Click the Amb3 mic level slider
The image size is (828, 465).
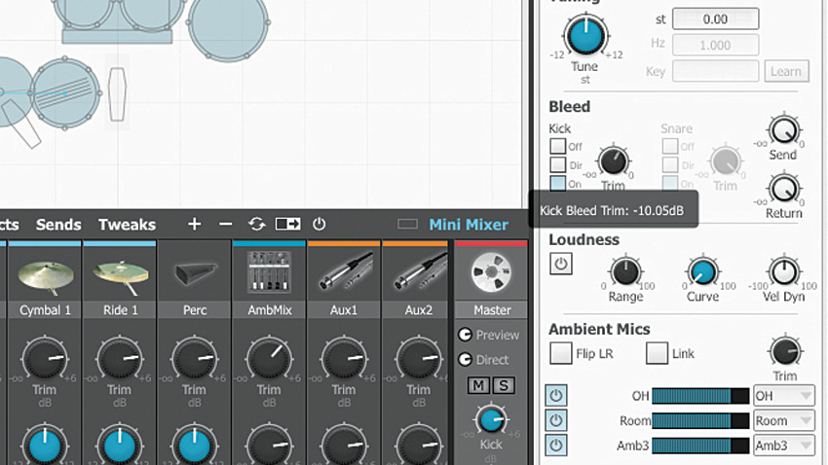700,446
